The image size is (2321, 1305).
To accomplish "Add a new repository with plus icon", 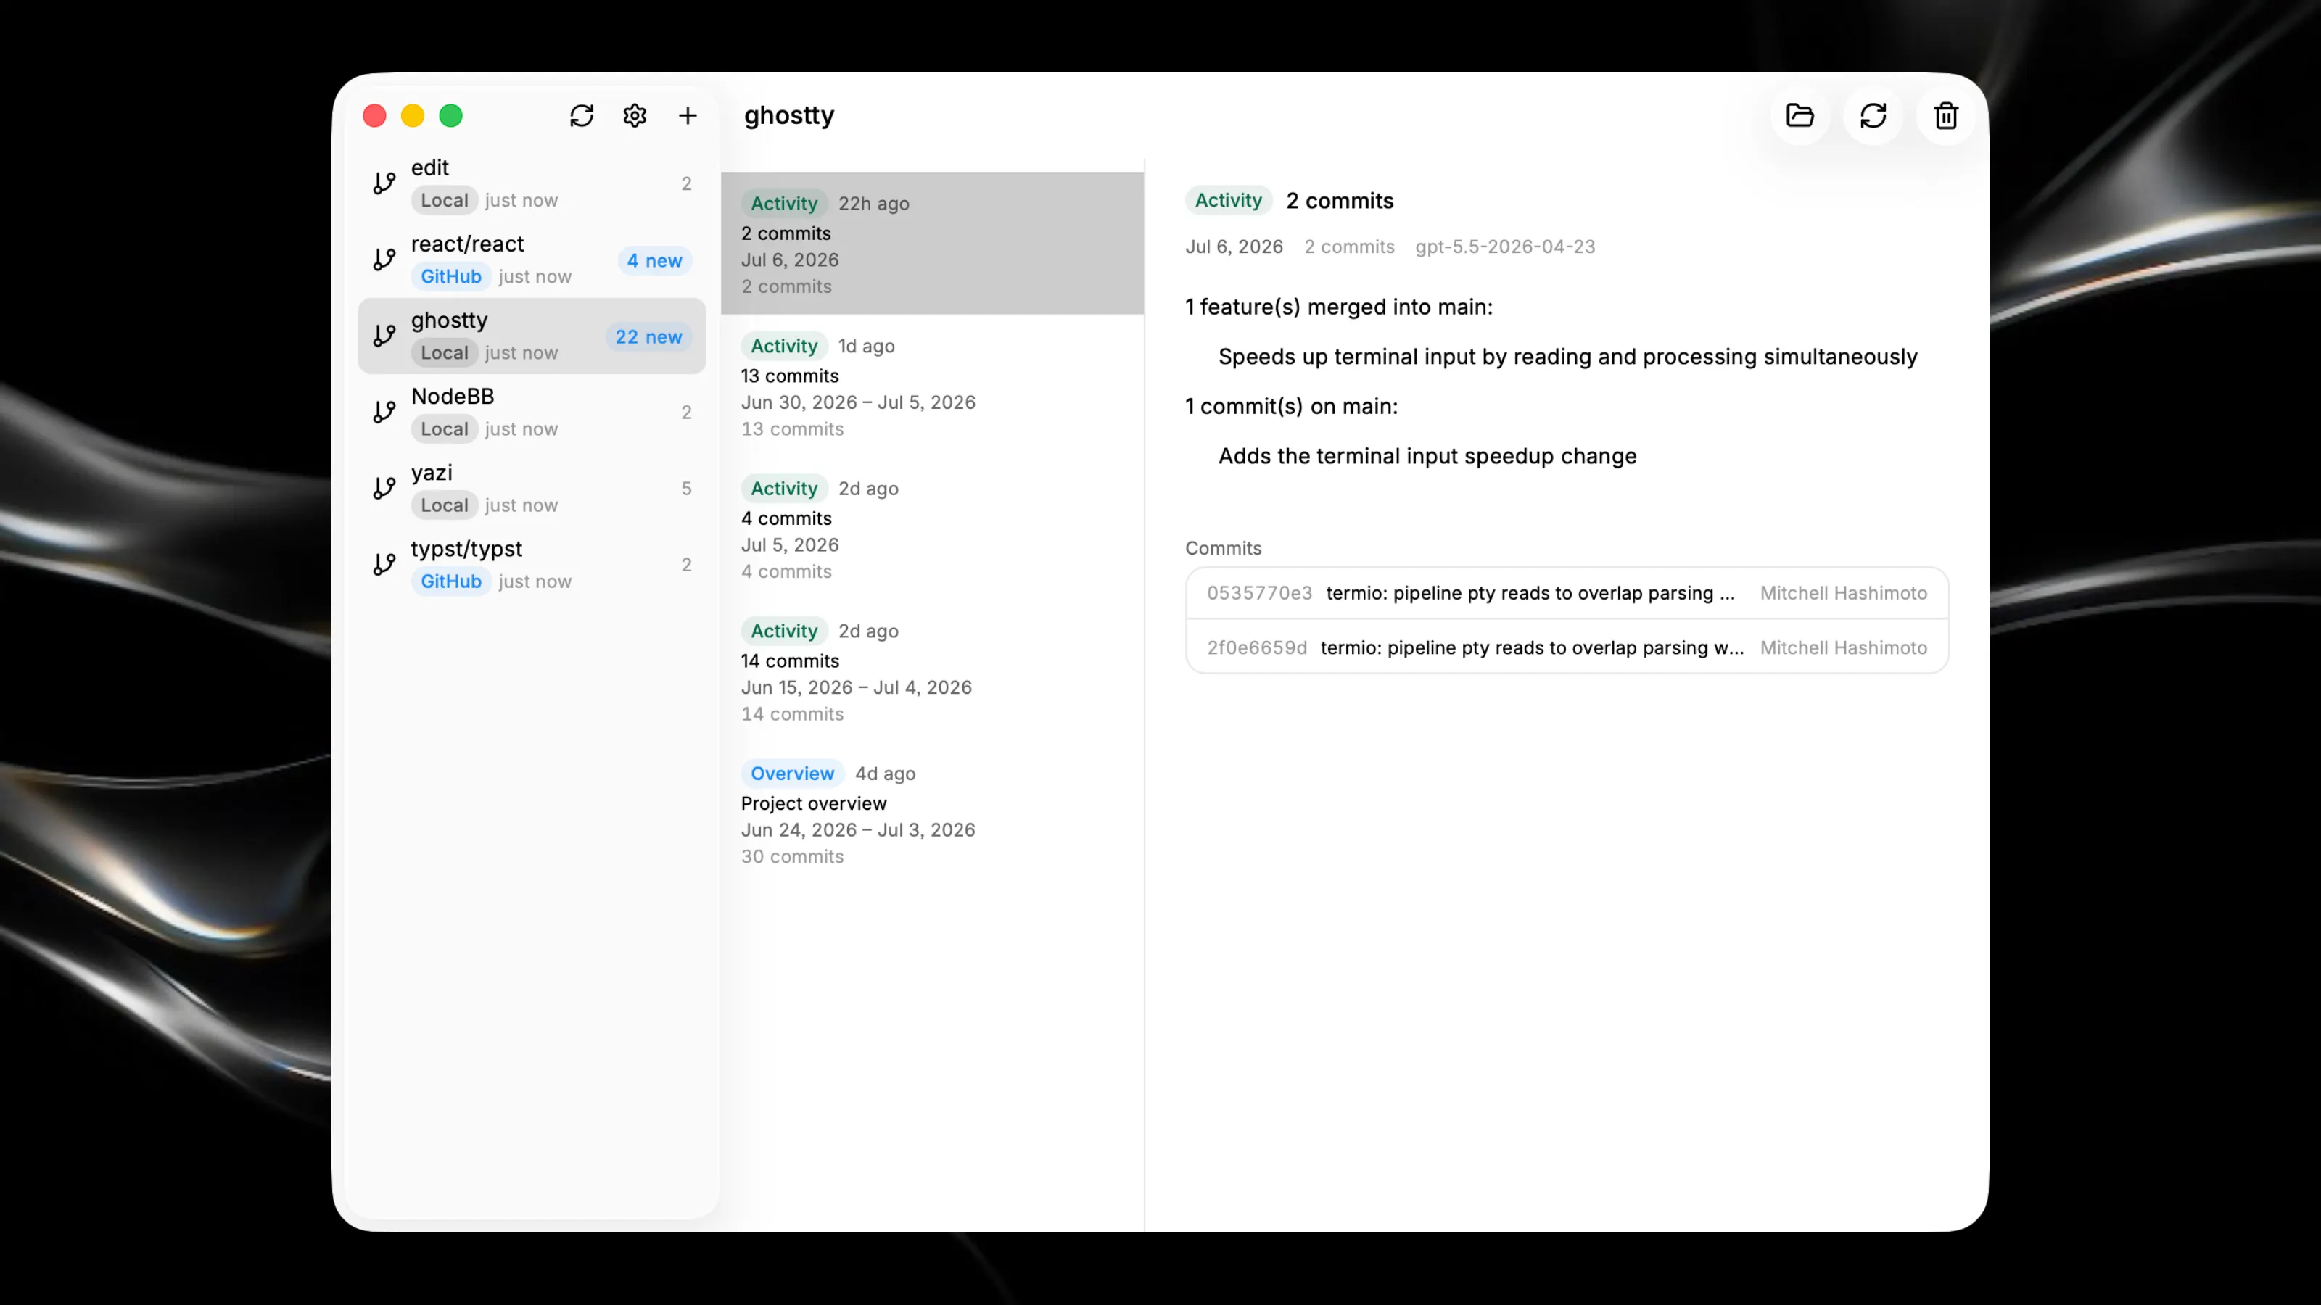I will [x=688, y=115].
